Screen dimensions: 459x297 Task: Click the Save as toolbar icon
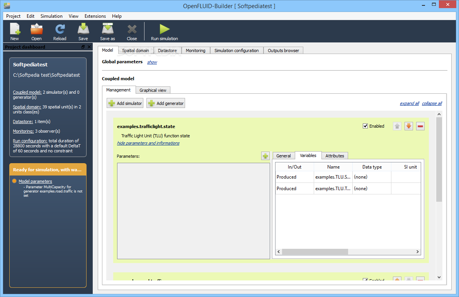(x=107, y=32)
